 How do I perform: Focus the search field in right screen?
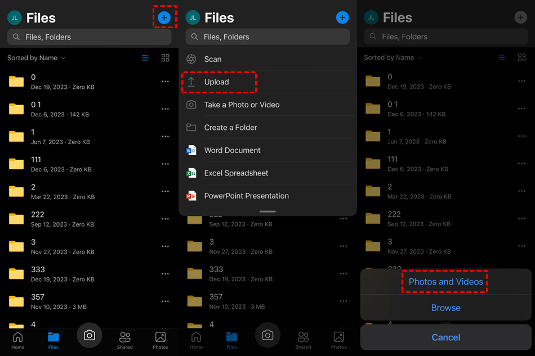(446, 37)
